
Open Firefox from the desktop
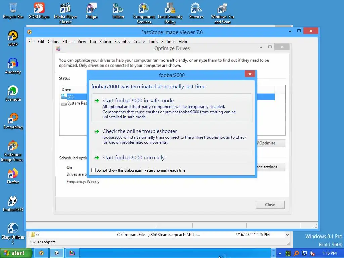click(x=13, y=176)
